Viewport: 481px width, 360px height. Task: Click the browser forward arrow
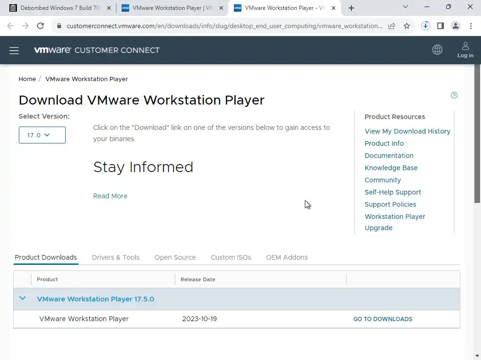tap(25, 26)
